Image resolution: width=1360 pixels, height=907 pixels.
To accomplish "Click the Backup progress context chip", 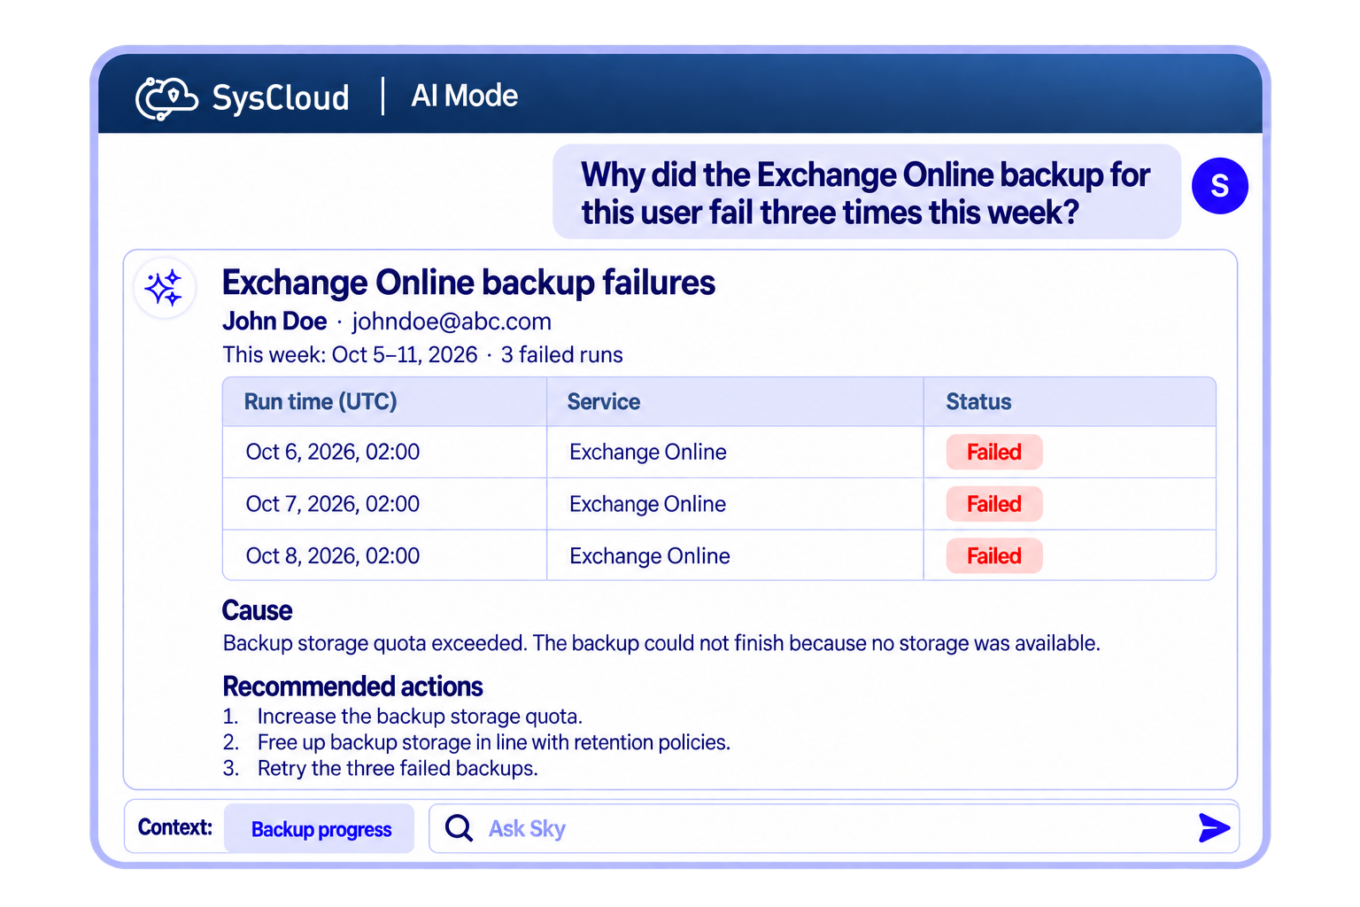I will (x=320, y=829).
